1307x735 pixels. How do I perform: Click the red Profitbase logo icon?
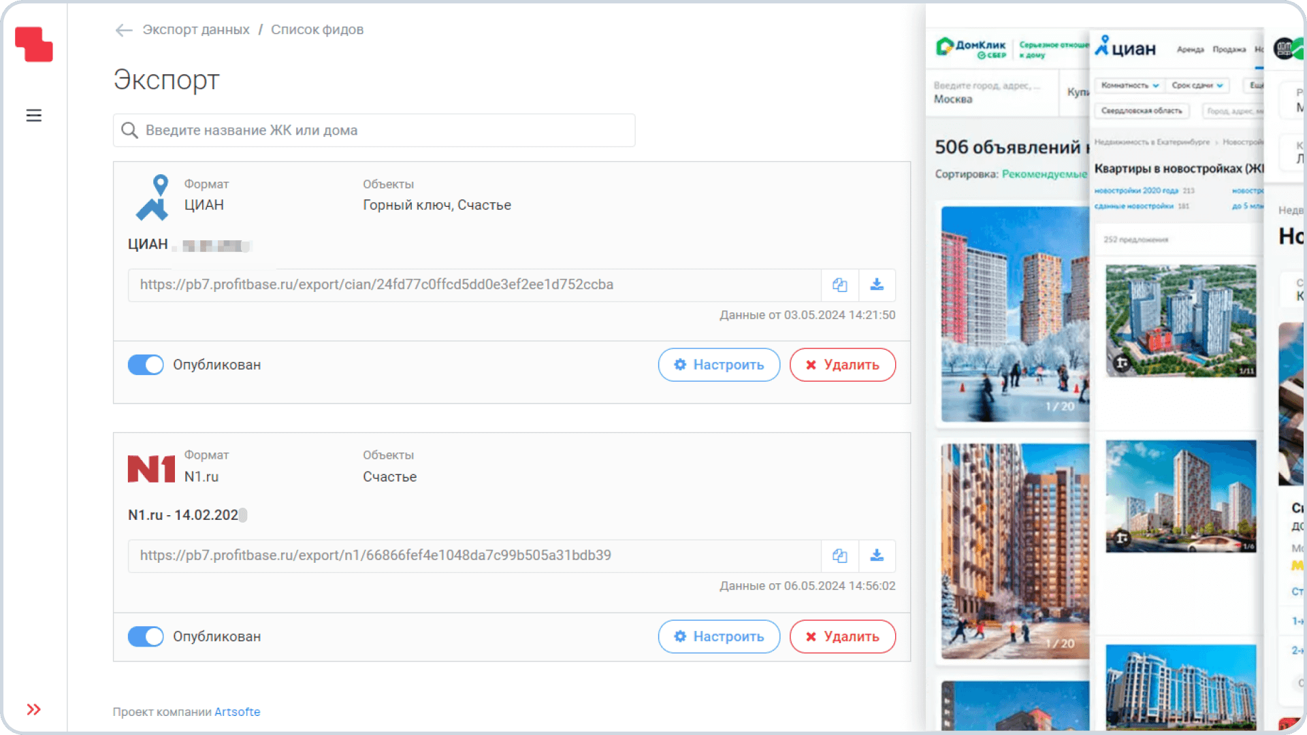pyautogui.click(x=33, y=44)
